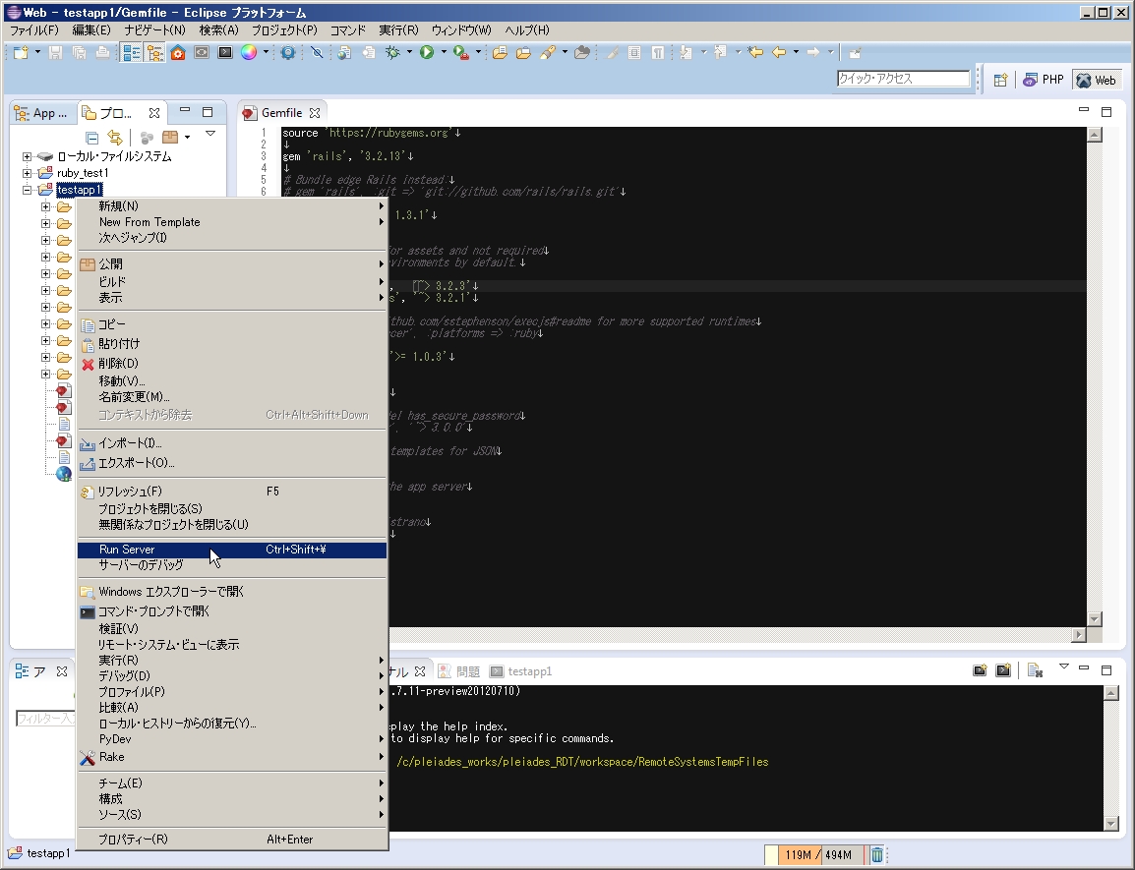The height and width of the screenshot is (870, 1135).
Task: Open the terminal icon in main toolbar
Action: pyautogui.click(x=225, y=52)
